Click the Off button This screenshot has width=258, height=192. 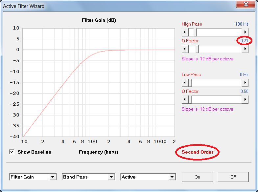pos(233,177)
